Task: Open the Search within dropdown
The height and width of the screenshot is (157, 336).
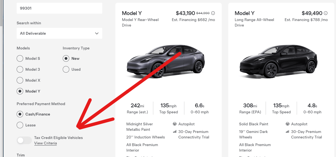Action: tap(59, 33)
